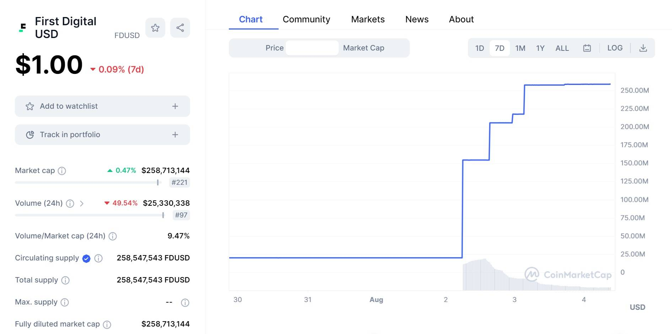
Task: Toggle LOG scale on chart
Action: click(615, 48)
